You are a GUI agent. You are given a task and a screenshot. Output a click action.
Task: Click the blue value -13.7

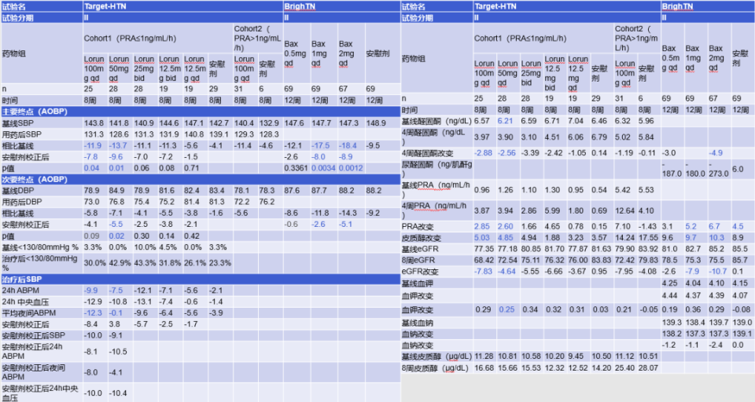118,145
